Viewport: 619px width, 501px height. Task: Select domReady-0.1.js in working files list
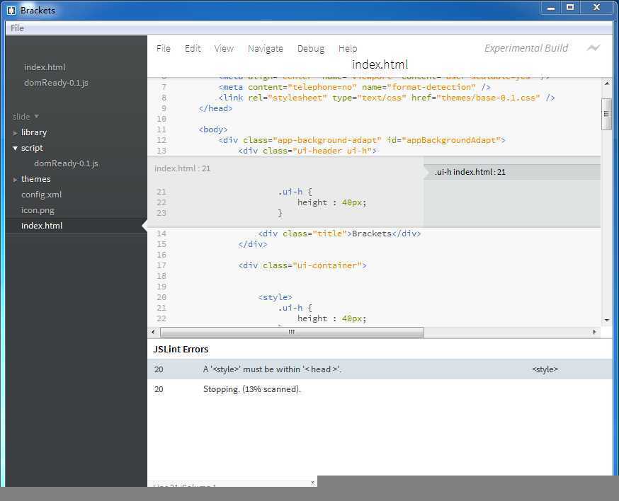[x=56, y=83]
